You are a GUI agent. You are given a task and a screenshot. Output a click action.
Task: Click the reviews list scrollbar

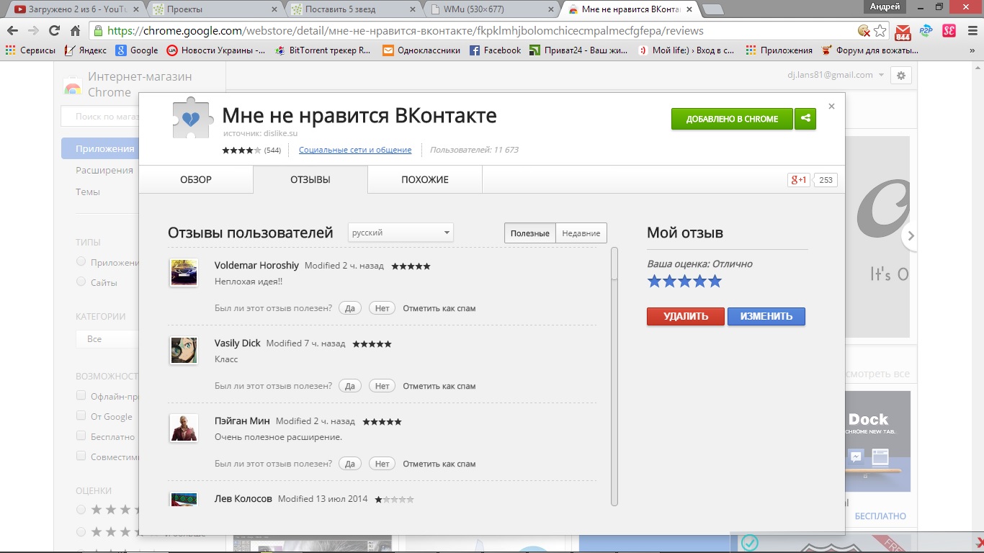tap(614, 377)
